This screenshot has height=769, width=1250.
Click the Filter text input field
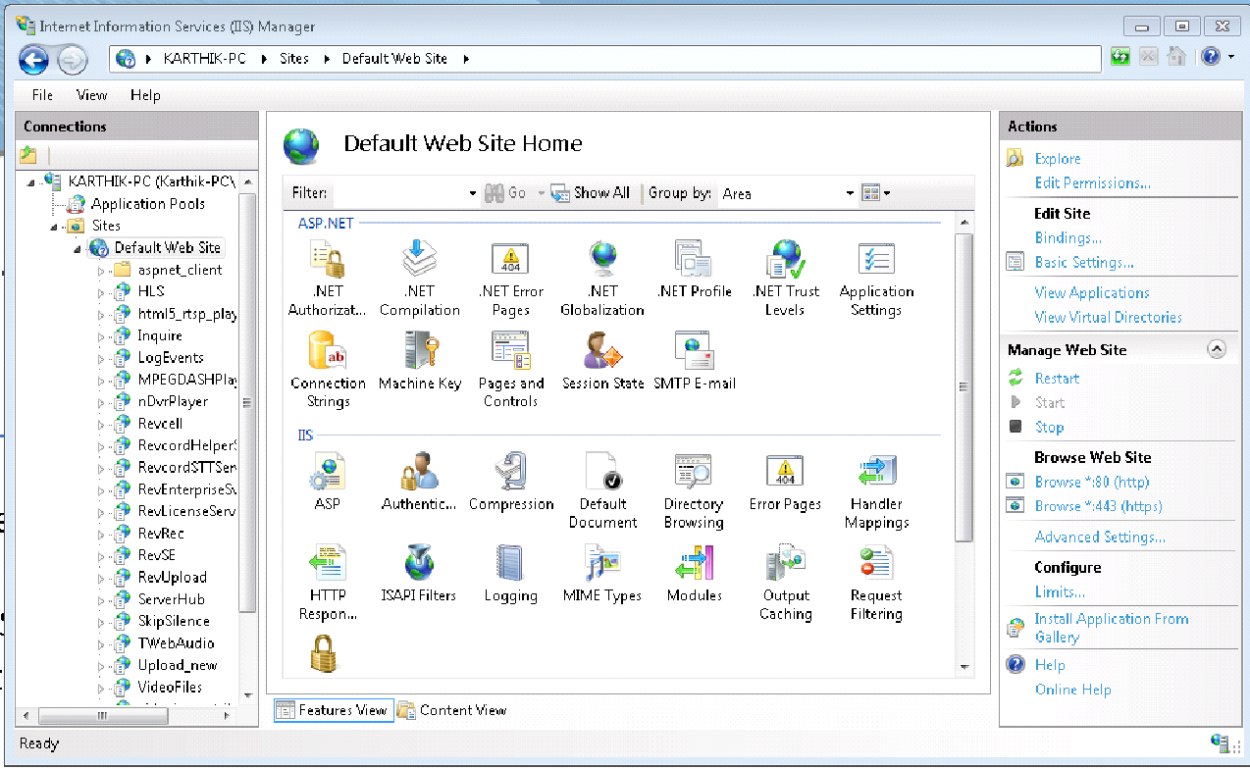396,193
